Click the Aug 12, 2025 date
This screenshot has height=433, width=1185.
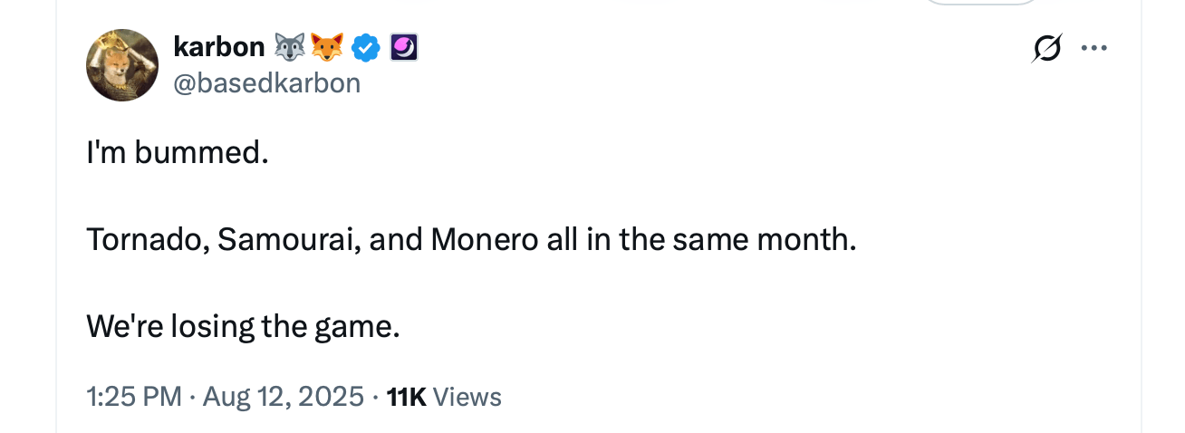click(x=283, y=397)
